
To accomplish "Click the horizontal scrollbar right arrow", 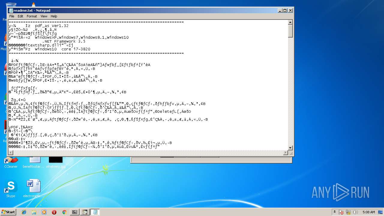I will tap(286, 153).
